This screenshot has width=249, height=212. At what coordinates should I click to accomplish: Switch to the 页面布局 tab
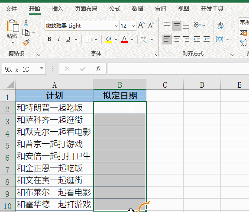86,9
